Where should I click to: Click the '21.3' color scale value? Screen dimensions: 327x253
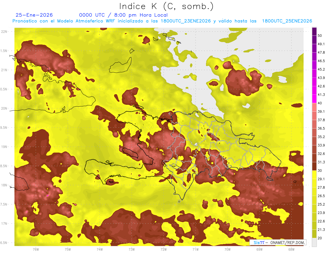pyautogui.click(x=321, y=230)
